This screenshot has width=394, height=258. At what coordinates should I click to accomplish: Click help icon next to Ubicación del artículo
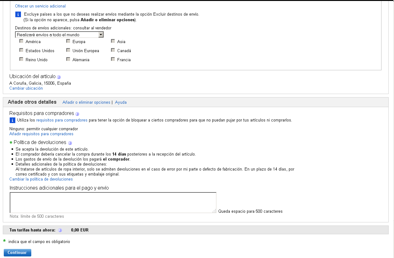(x=59, y=77)
